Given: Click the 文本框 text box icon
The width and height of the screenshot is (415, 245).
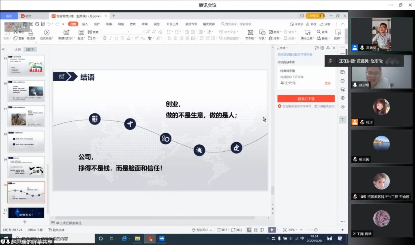Looking at the screenshot, I should point(250,32).
